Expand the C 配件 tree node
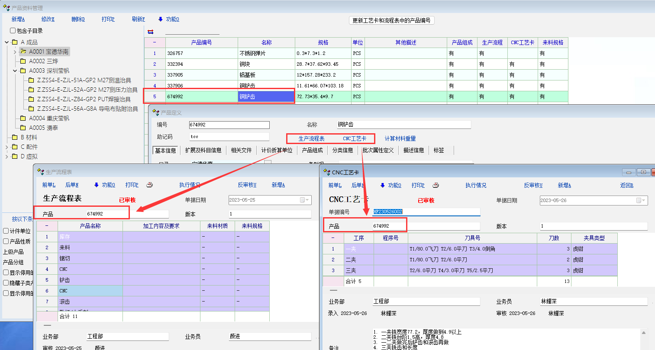The height and width of the screenshot is (350, 655). pyautogui.click(x=7, y=147)
